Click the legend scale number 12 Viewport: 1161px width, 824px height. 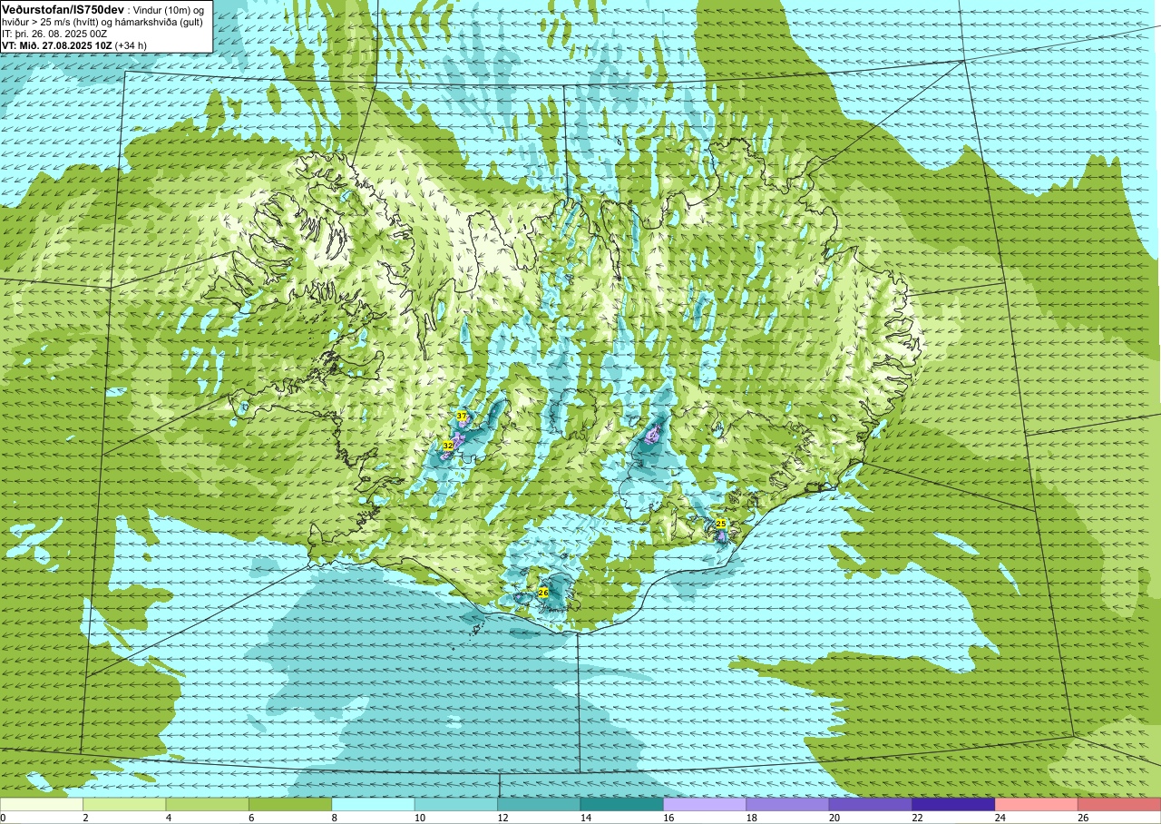[503, 818]
